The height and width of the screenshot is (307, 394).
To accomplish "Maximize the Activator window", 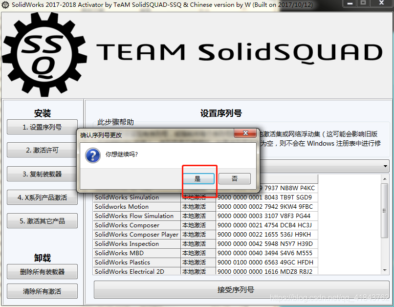I will 363,3.
